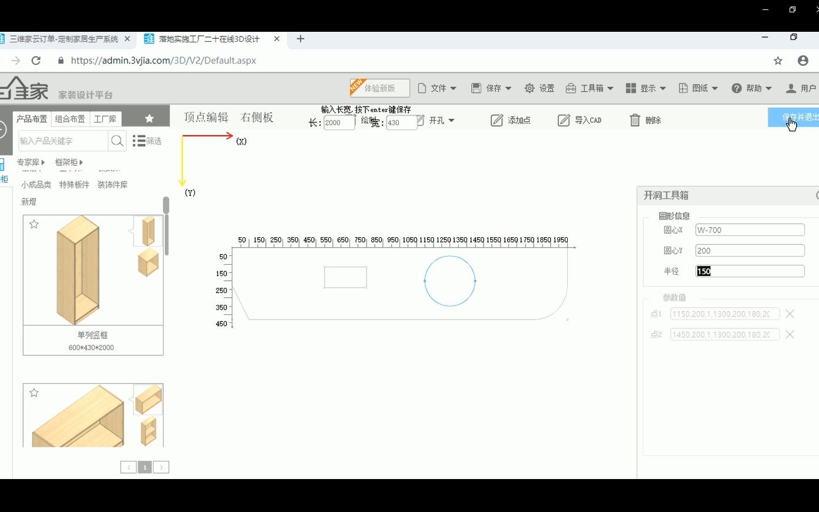The height and width of the screenshot is (512, 819).
Task: Select the 右侧板 tab
Action: tap(257, 117)
